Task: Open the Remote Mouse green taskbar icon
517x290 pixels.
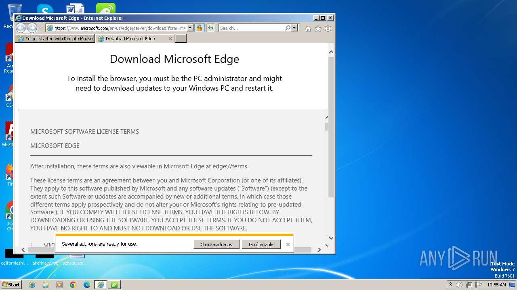Action: click(x=114, y=285)
